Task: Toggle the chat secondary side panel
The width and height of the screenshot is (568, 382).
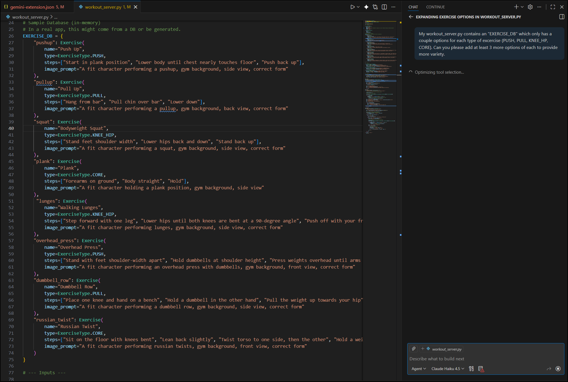Action: (x=562, y=17)
